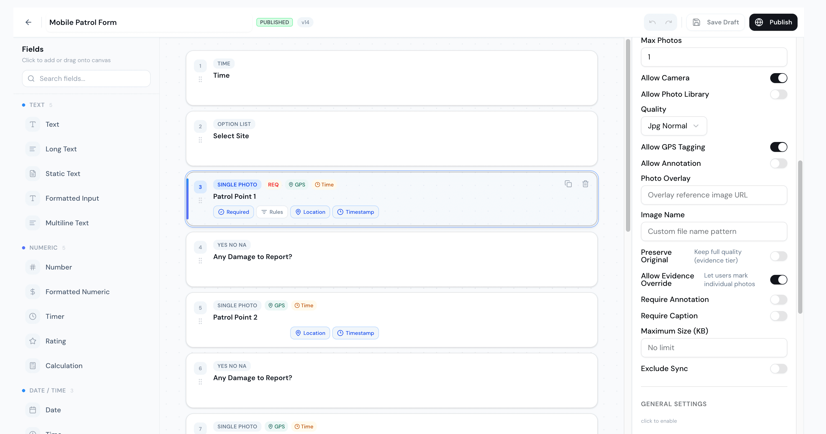Click Timestamp chip on Patrol Point 1
Image resolution: width=826 pixels, height=434 pixels.
(x=356, y=212)
